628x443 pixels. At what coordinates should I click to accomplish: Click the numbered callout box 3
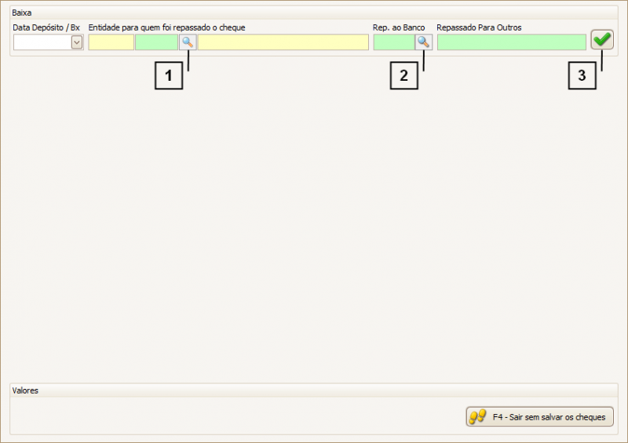coord(582,76)
